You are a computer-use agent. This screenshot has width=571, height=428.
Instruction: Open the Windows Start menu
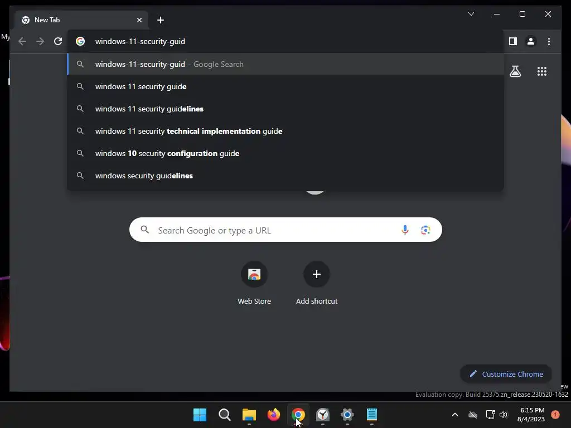pos(200,415)
